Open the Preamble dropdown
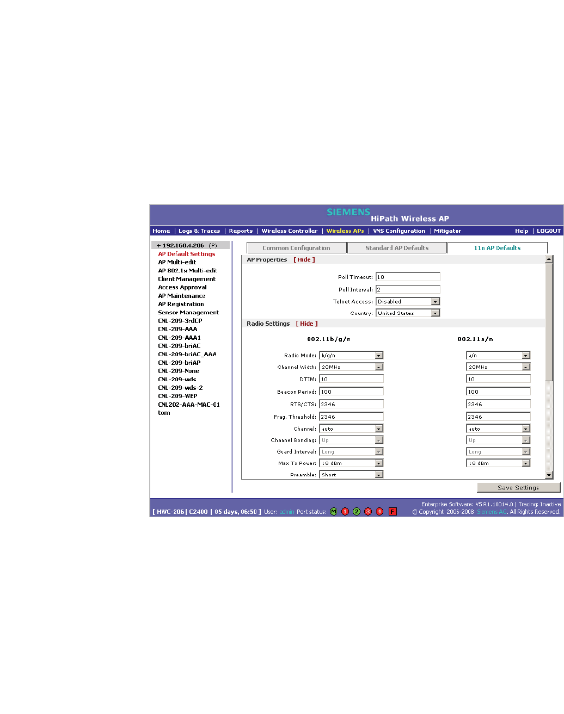The height and width of the screenshot is (714, 564). coord(351,475)
